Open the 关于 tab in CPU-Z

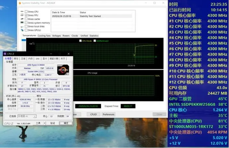click(63, 58)
